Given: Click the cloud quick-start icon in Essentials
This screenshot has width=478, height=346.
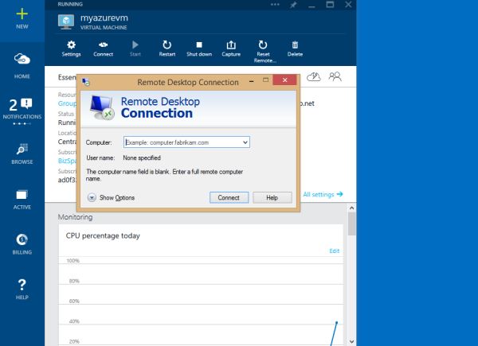Looking at the screenshot, I should (x=313, y=76).
